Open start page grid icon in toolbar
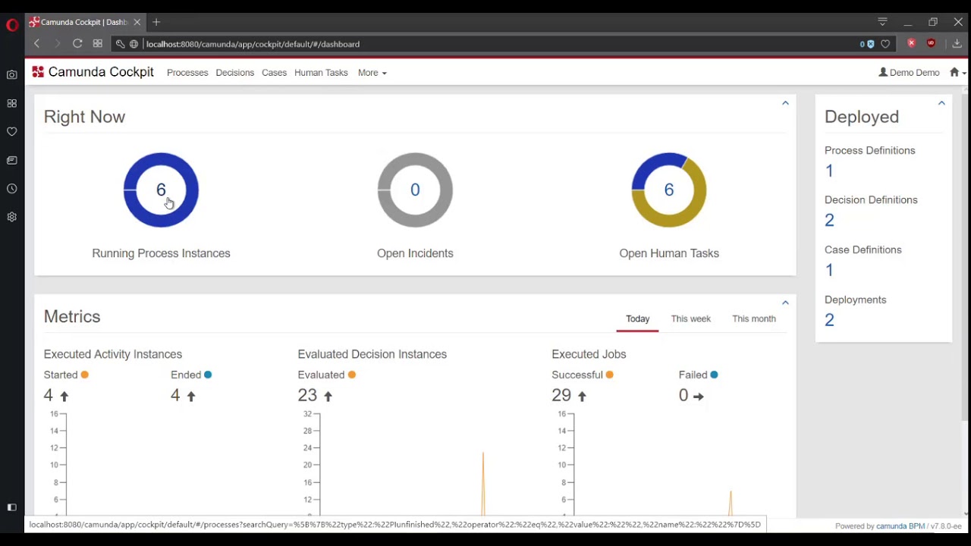 point(98,44)
